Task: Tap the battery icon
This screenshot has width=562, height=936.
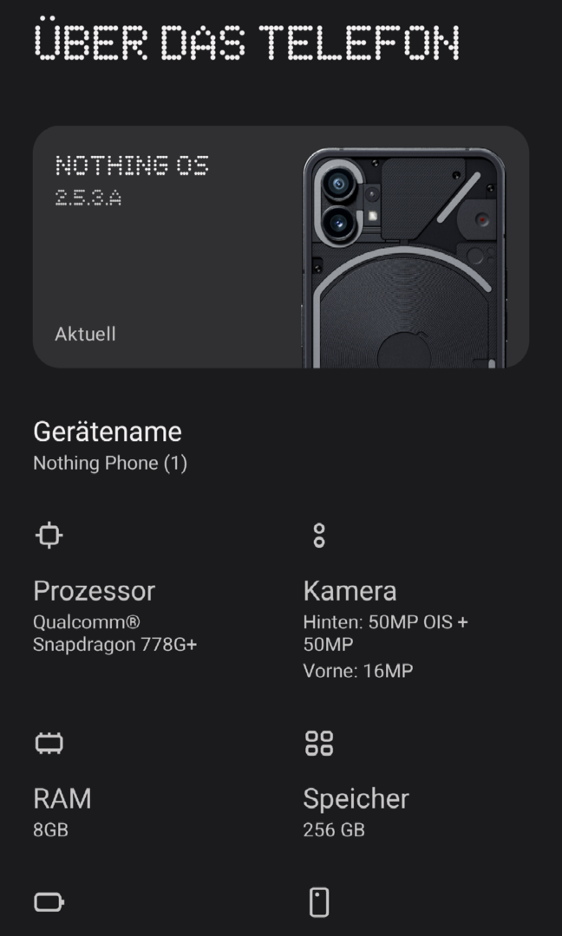Action: click(49, 902)
